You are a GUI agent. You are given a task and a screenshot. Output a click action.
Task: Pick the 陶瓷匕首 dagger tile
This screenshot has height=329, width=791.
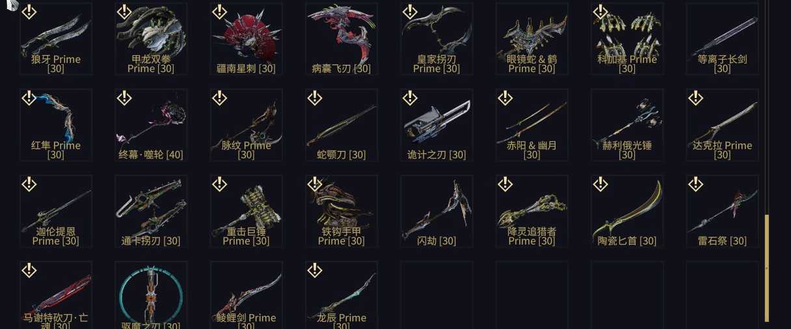627,211
